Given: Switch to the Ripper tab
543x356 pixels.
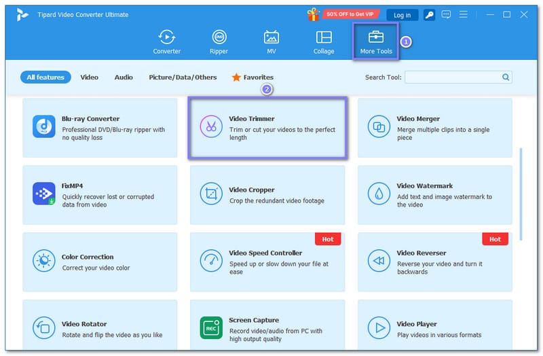Looking at the screenshot, I should point(219,42).
